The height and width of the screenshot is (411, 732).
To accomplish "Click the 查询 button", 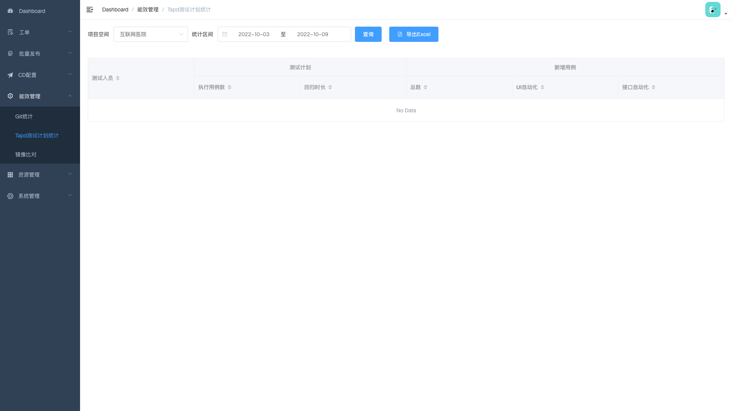I will [x=368, y=34].
